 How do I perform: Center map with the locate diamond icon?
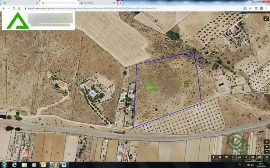(266, 142)
